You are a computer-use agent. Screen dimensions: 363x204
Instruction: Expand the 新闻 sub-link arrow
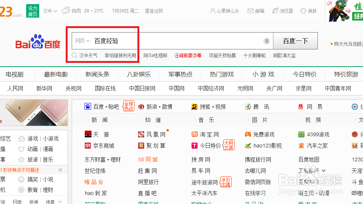click(x=88, y=120)
